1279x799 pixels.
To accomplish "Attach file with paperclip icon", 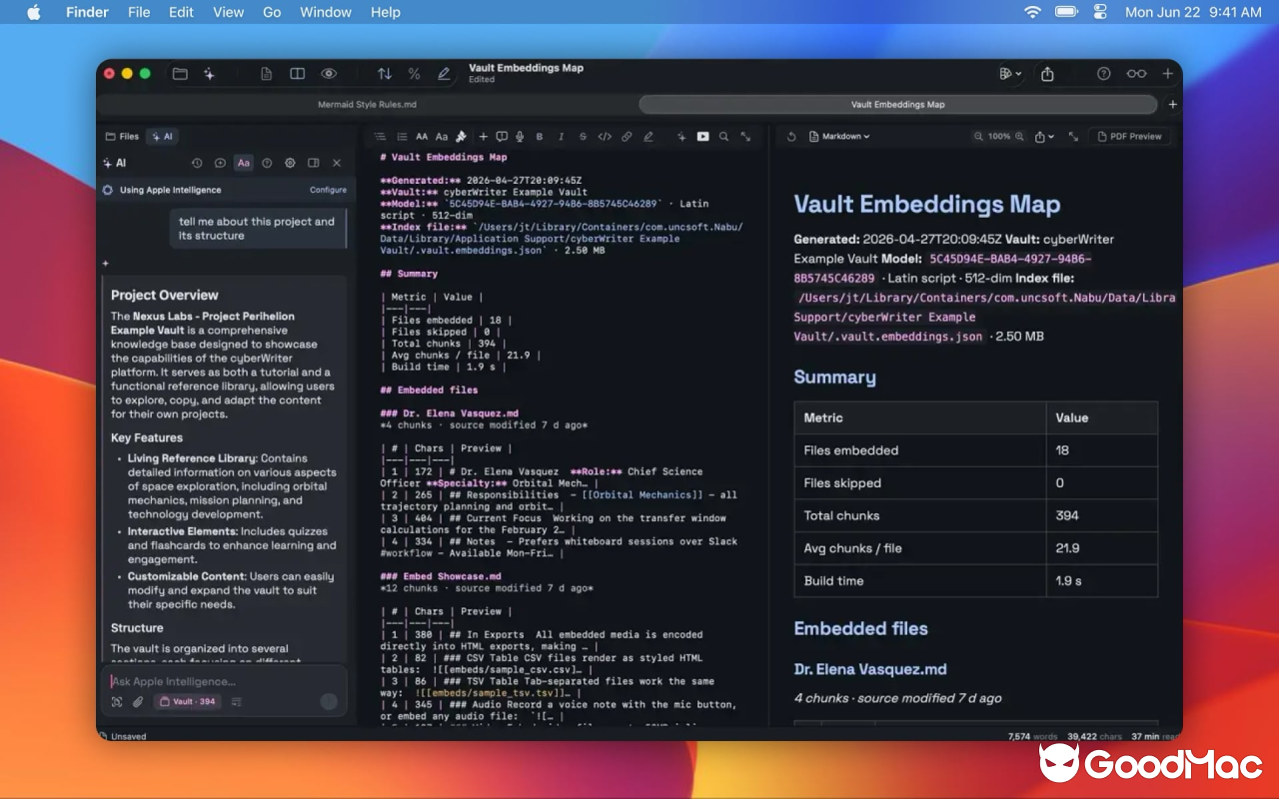I will [x=138, y=701].
